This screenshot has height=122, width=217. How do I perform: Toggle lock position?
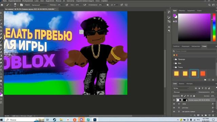(x=188, y=96)
